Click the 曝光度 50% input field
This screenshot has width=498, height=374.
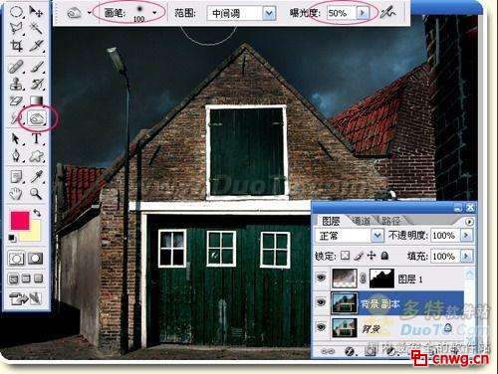click(x=342, y=13)
